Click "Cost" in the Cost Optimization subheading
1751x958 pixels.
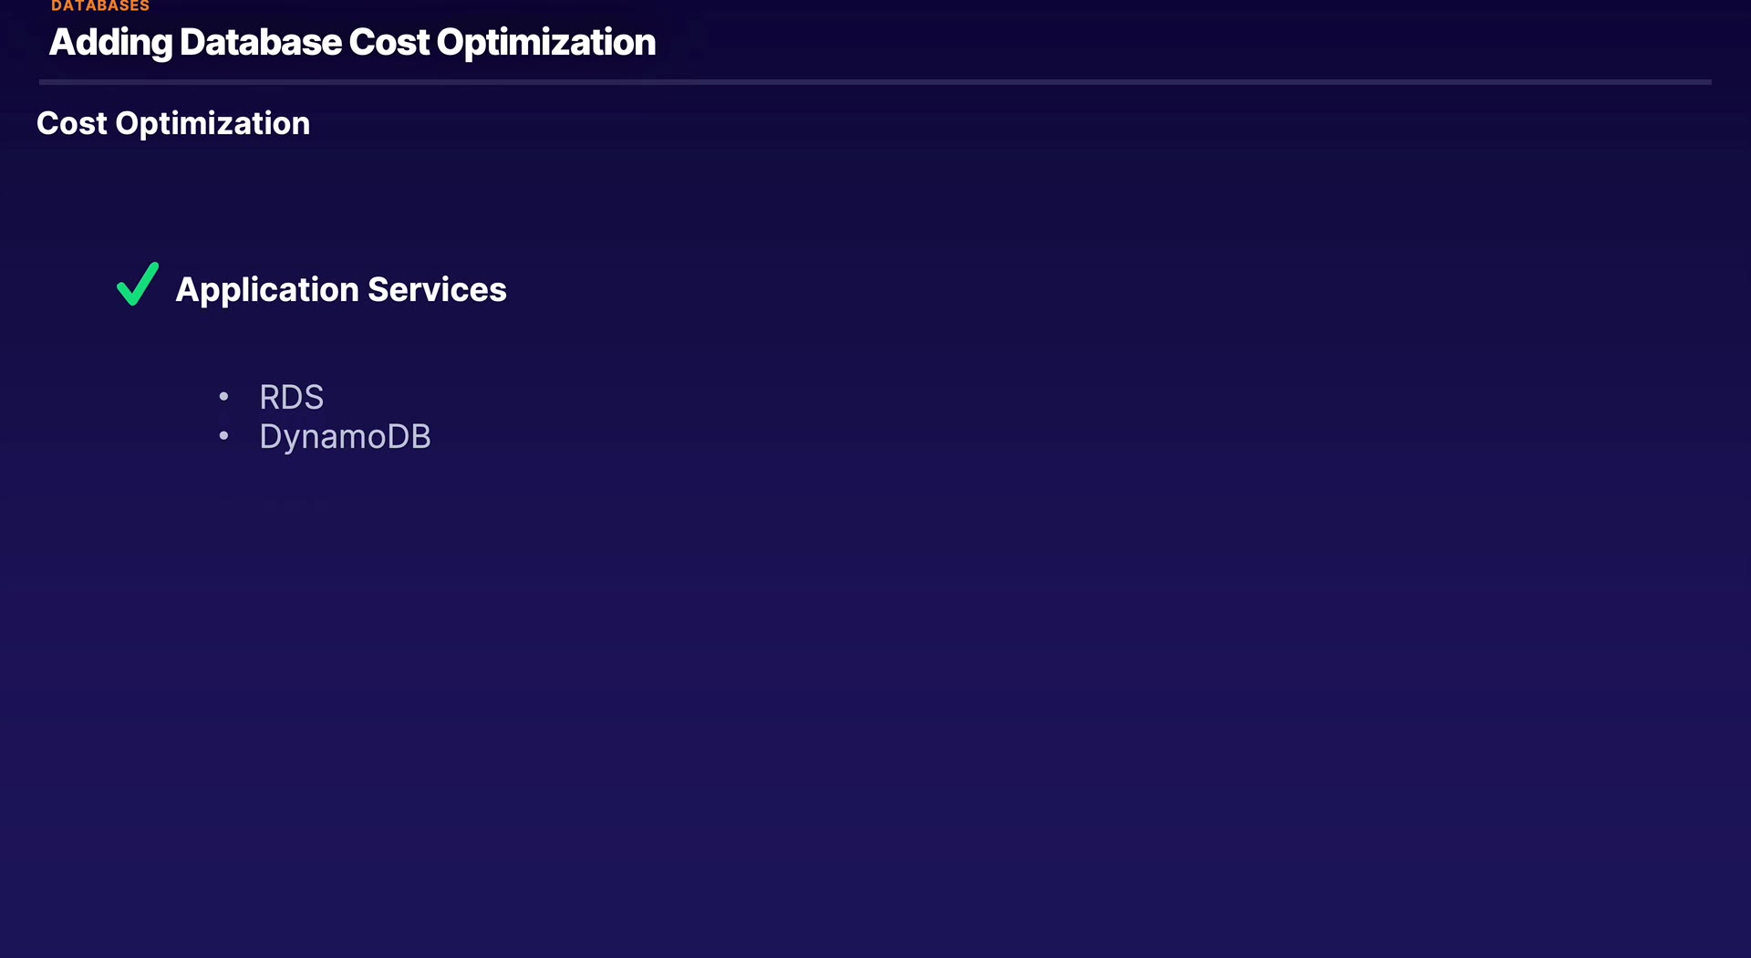pyautogui.click(x=72, y=123)
